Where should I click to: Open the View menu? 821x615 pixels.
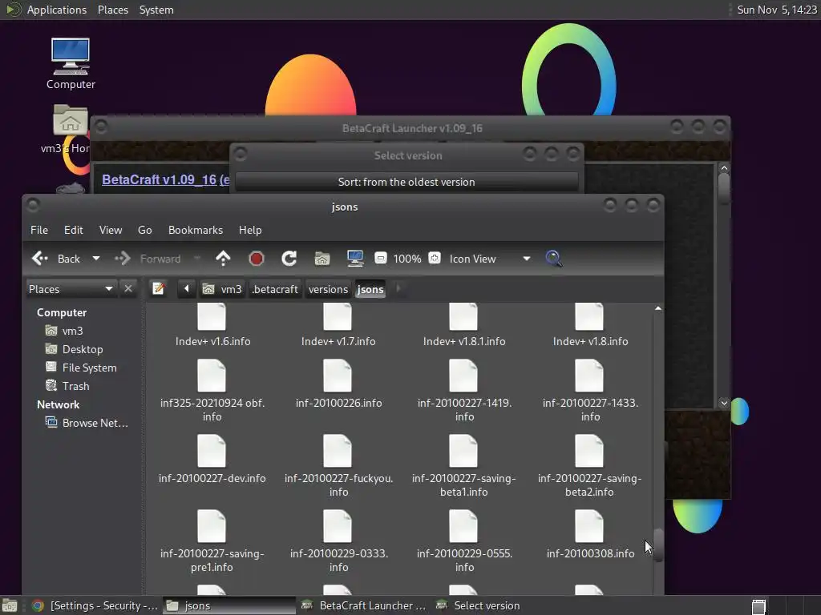(x=111, y=230)
